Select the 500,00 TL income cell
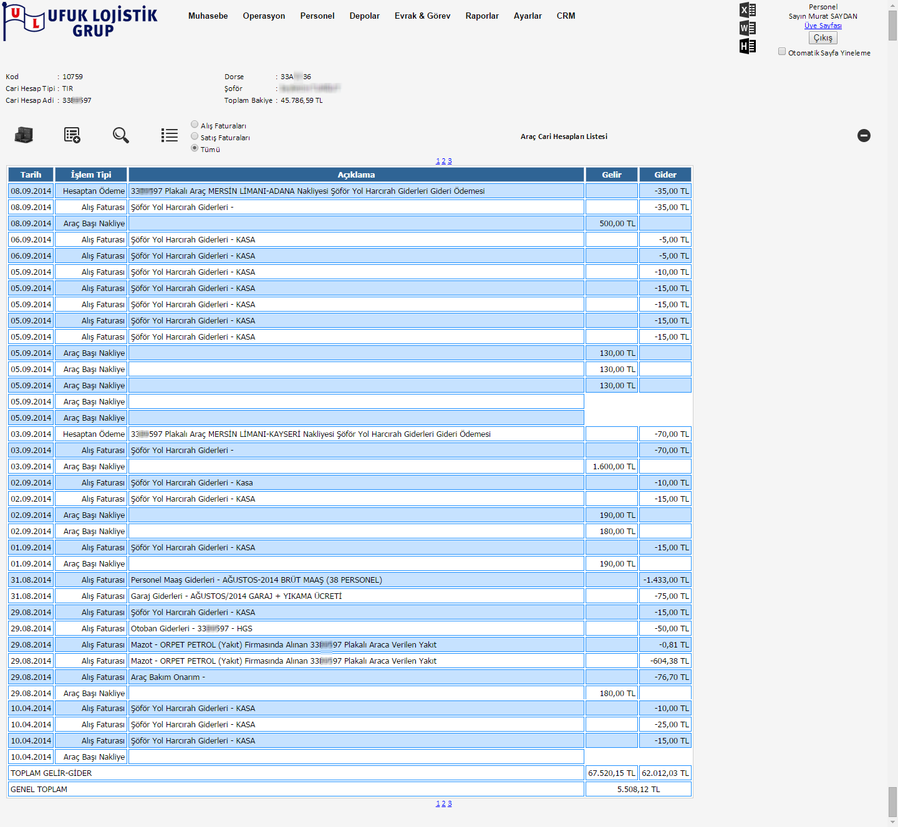The height and width of the screenshot is (827, 898). (x=612, y=223)
